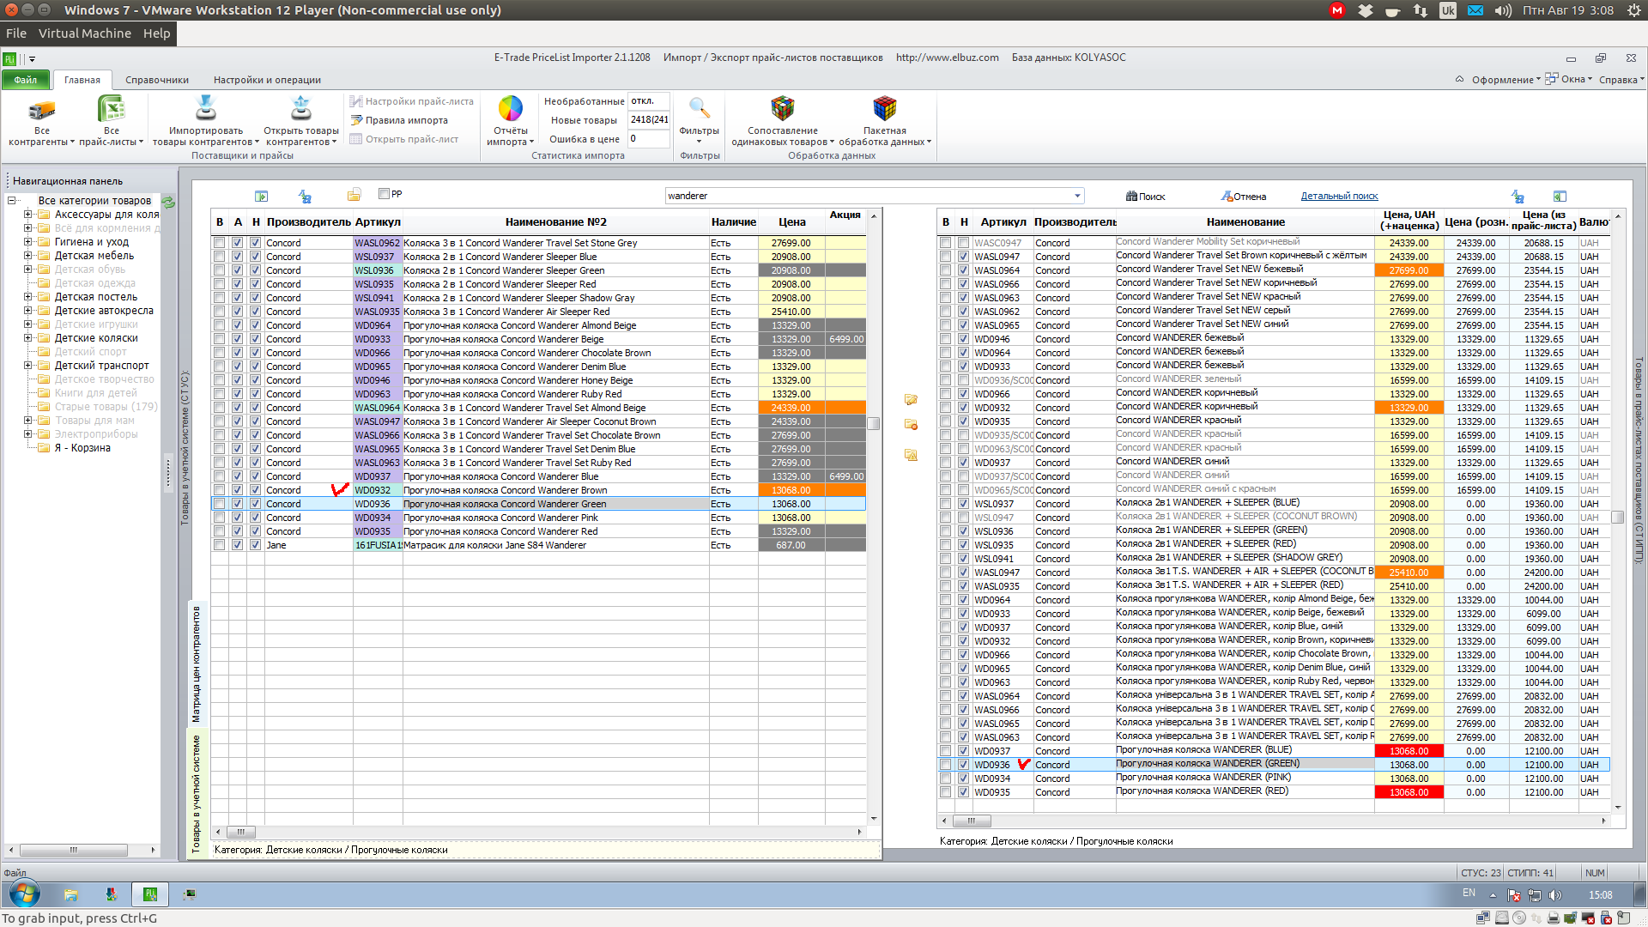The width and height of the screenshot is (1648, 927).
Task: Toggle H checkbox for WASL0947 in right table
Action: point(964,257)
